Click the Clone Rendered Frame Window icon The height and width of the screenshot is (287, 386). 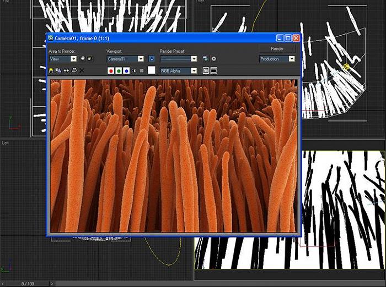click(66, 70)
